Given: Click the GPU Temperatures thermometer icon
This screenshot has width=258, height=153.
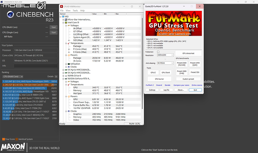Looking at the screenshot, I should [x=69, y=85].
